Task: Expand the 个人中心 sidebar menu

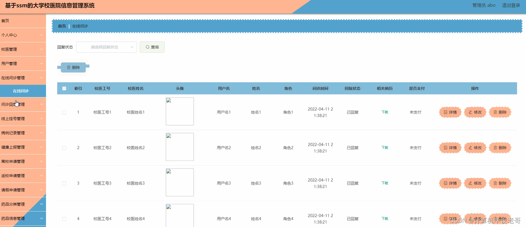Action: (x=23, y=35)
